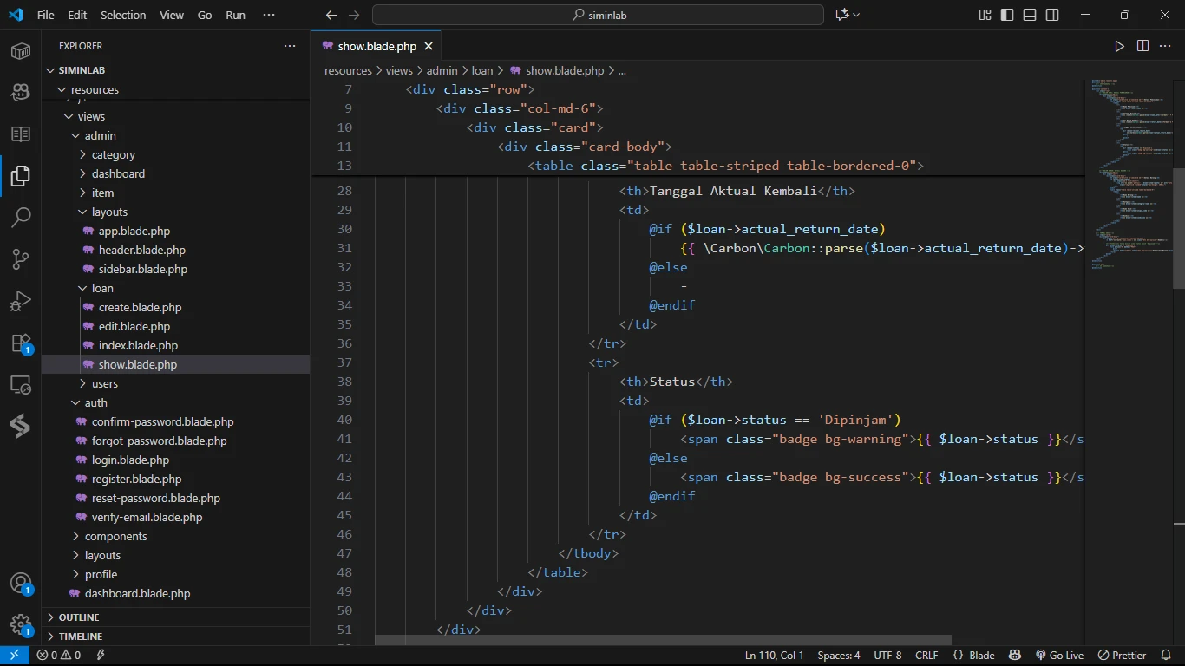Toggle the Primary Side Bar layout button

coord(1007,15)
